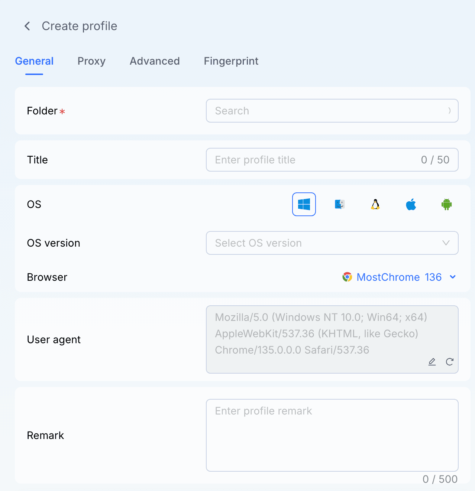Viewport: 475px width, 491px height.
Task: Open the Folder search selector
Action: click(332, 111)
